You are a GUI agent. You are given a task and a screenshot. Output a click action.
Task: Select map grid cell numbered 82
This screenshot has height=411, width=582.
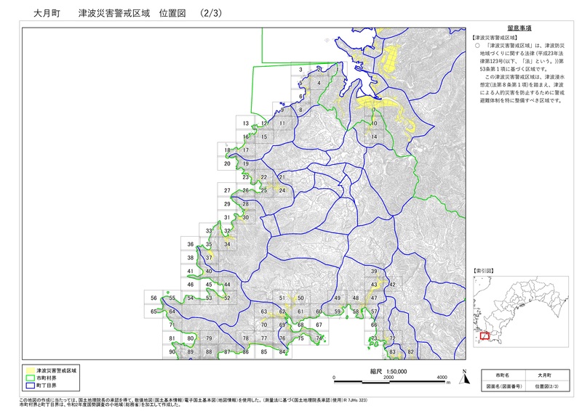pyautogui.click(x=410, y=352)
